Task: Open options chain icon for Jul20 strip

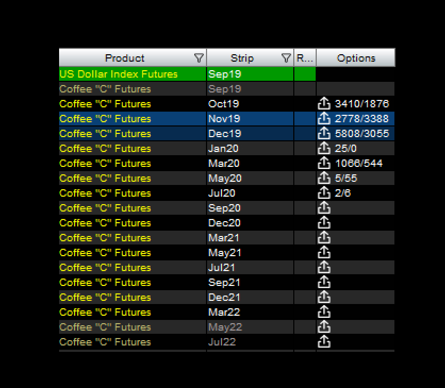Action: click(x=324, y=193)
